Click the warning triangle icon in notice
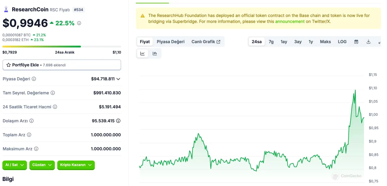387x186 pixels. tap(143, 16)
